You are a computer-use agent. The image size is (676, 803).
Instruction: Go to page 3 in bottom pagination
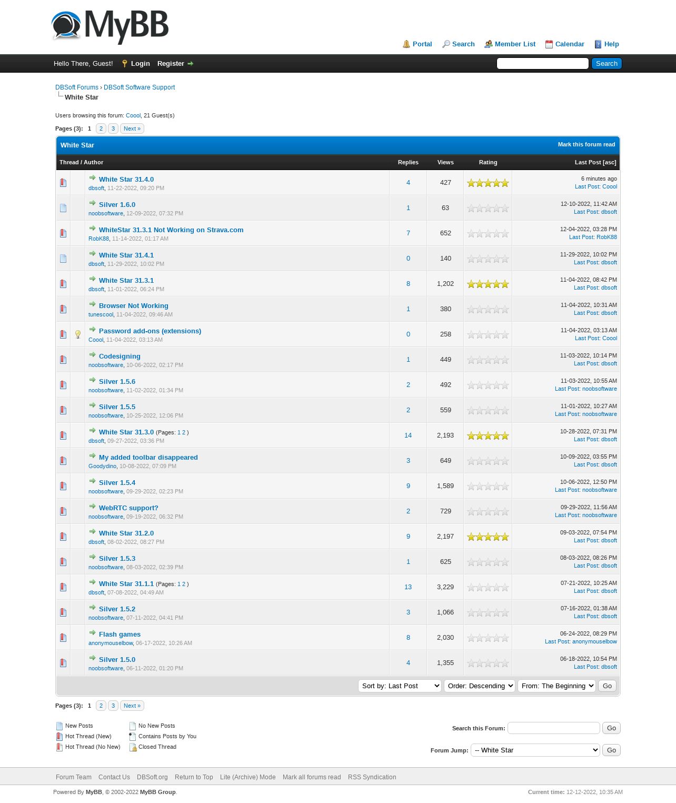pos(113,706)
